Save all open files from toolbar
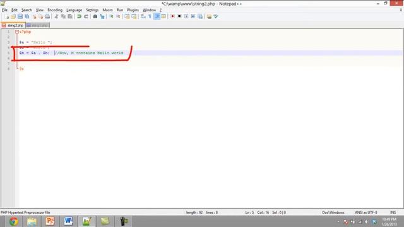404x227 pixels. (27, 16)
